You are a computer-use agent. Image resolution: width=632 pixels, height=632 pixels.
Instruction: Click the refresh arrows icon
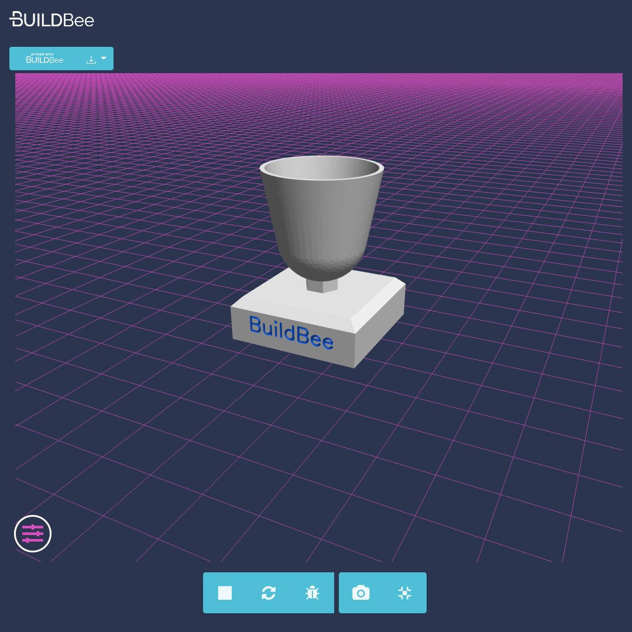click(x=269, y=593)
